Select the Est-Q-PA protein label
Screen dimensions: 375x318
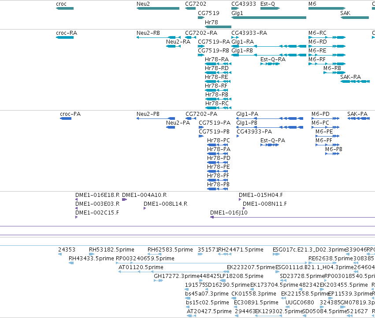pos(273,141)
